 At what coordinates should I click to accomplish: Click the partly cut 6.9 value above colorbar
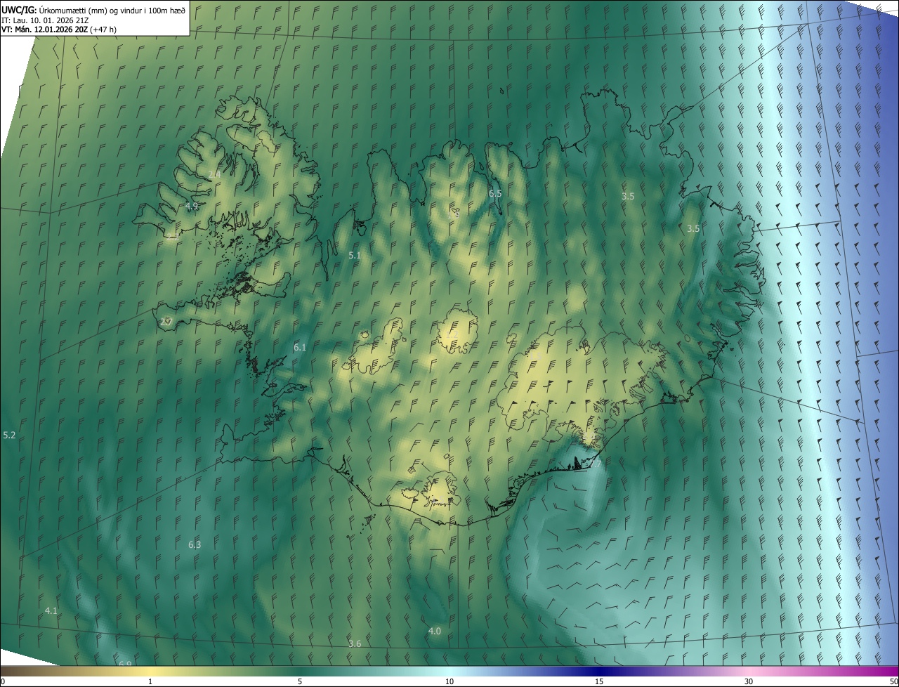(x=125, y=663)
